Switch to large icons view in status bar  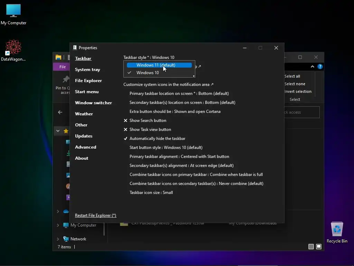[x=319, y=247]
